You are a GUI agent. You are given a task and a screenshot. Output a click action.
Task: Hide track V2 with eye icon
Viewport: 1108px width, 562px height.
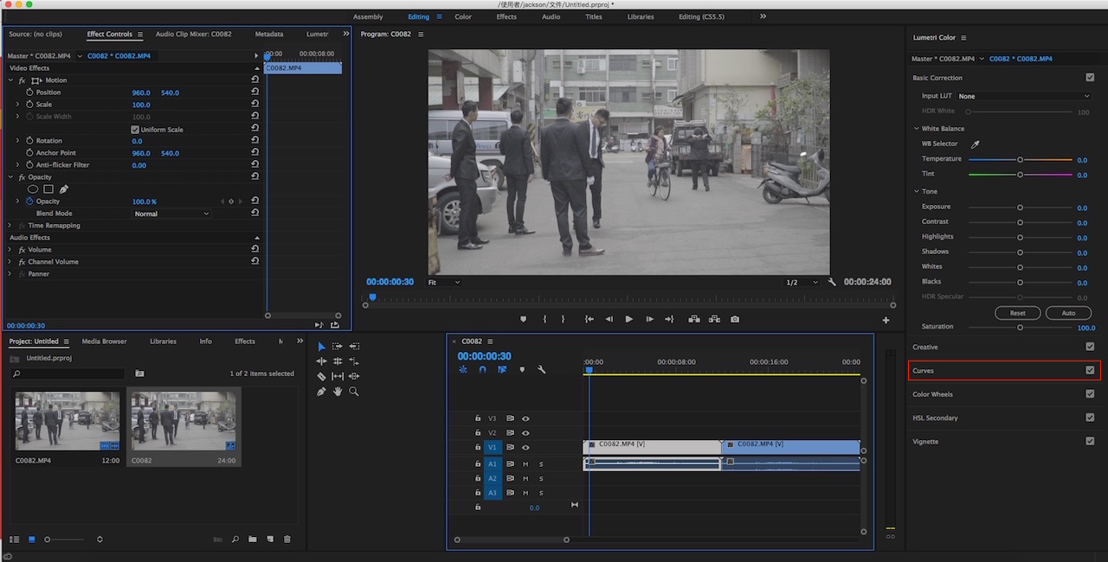tap(525, 433)
